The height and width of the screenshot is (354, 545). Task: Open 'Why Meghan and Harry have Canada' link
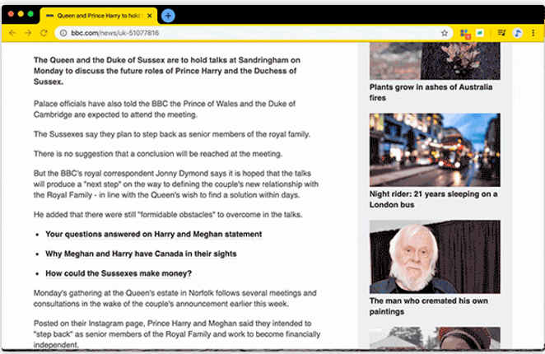pos(140,254)
